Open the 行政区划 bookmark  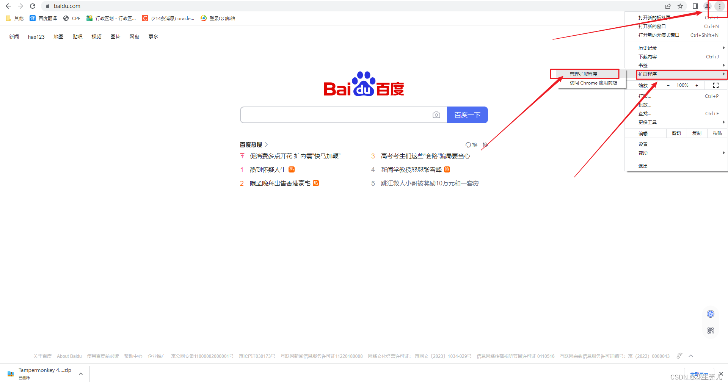111,18
